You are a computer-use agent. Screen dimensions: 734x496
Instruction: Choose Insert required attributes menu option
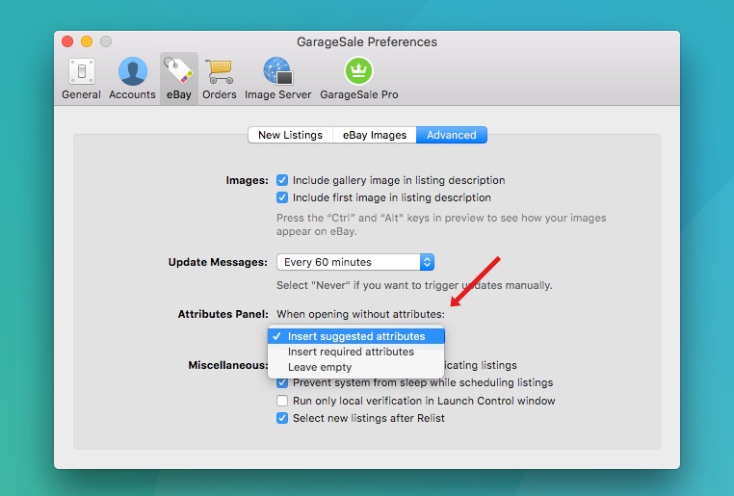tap(356, 352)
